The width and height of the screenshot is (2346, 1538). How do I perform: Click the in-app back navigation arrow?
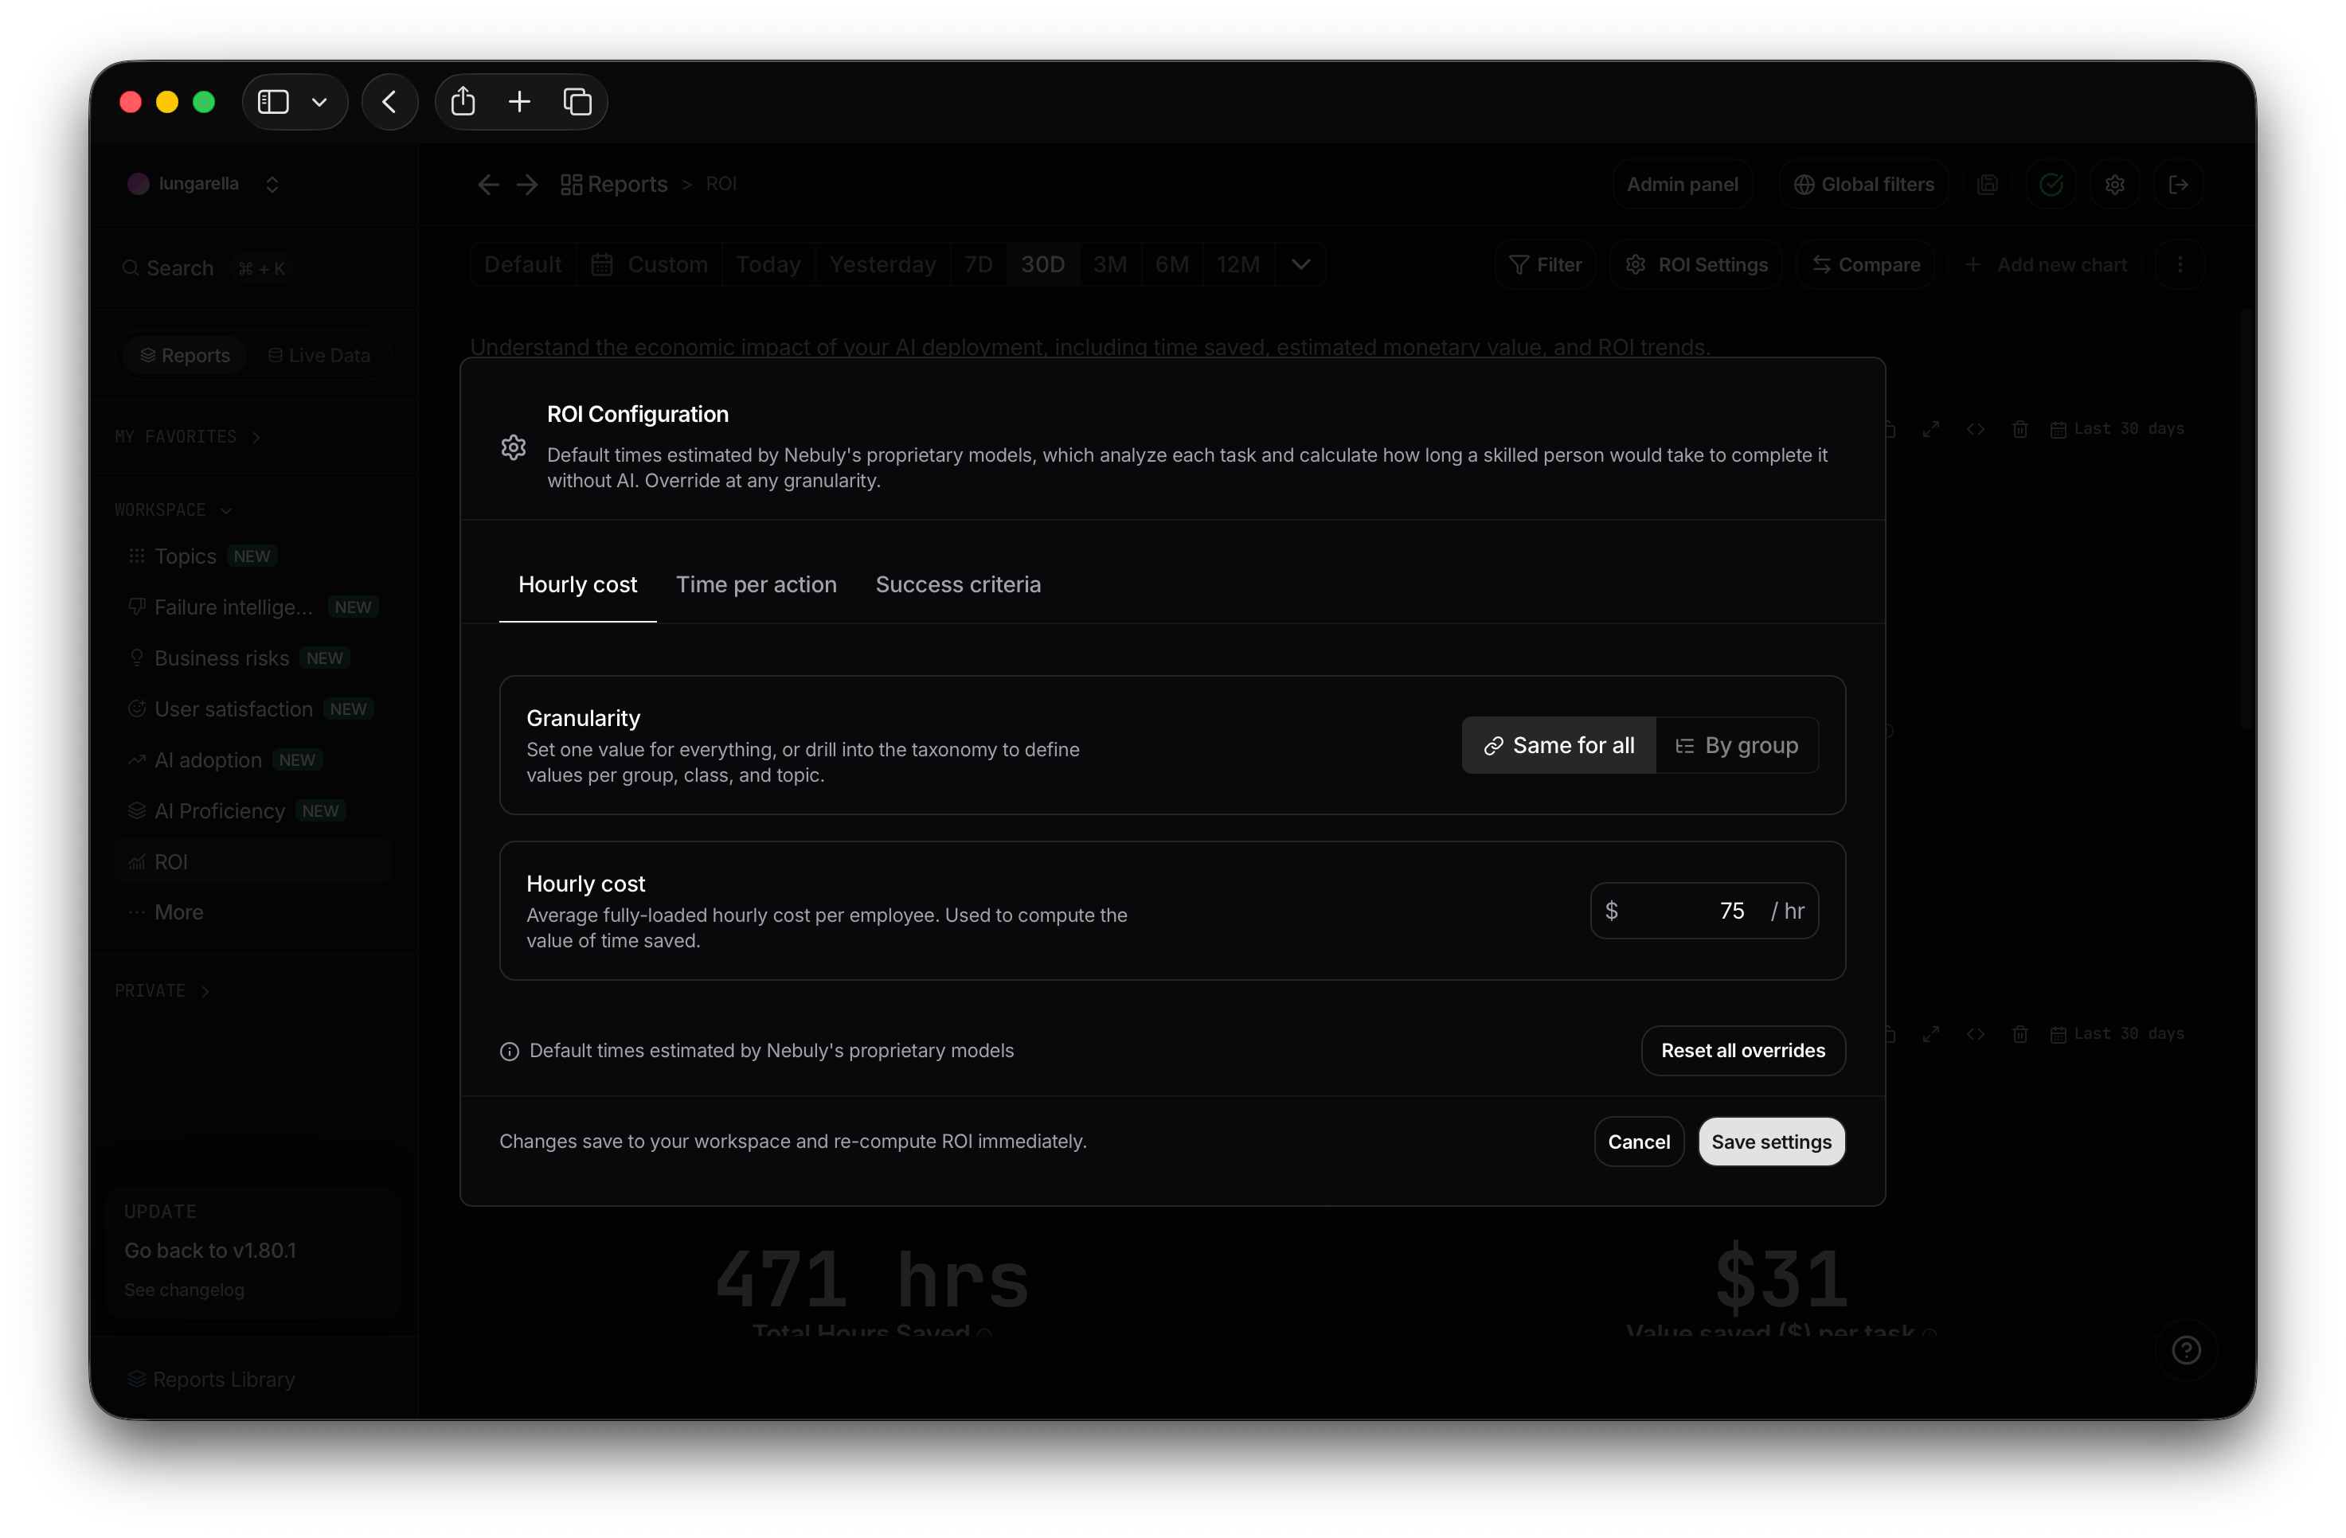click(x=489, y=184)
